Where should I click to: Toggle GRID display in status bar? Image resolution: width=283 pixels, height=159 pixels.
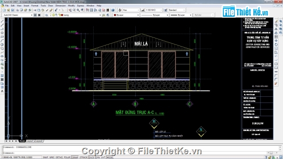(52, 157)
